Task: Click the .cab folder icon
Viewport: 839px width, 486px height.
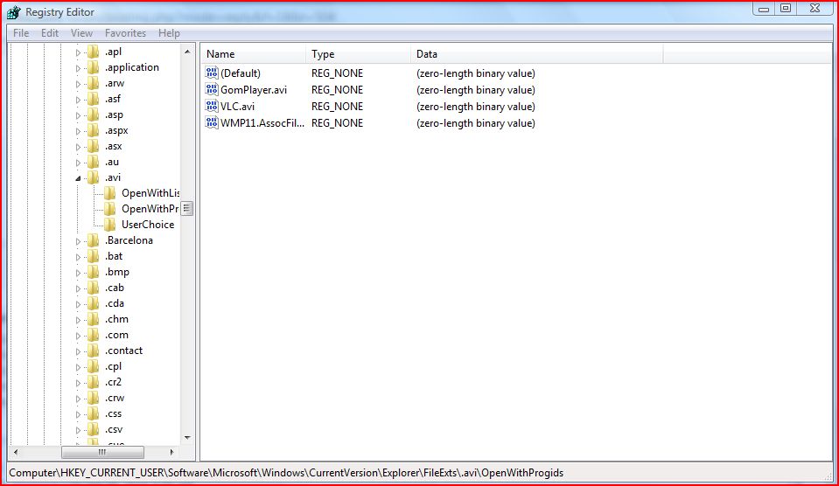Action: click(x=93, y=288)
